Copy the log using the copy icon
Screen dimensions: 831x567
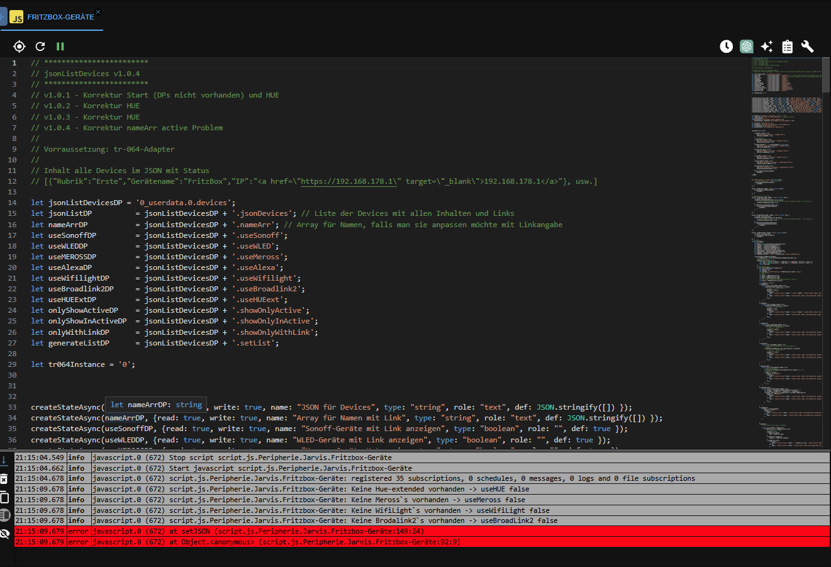4,497
